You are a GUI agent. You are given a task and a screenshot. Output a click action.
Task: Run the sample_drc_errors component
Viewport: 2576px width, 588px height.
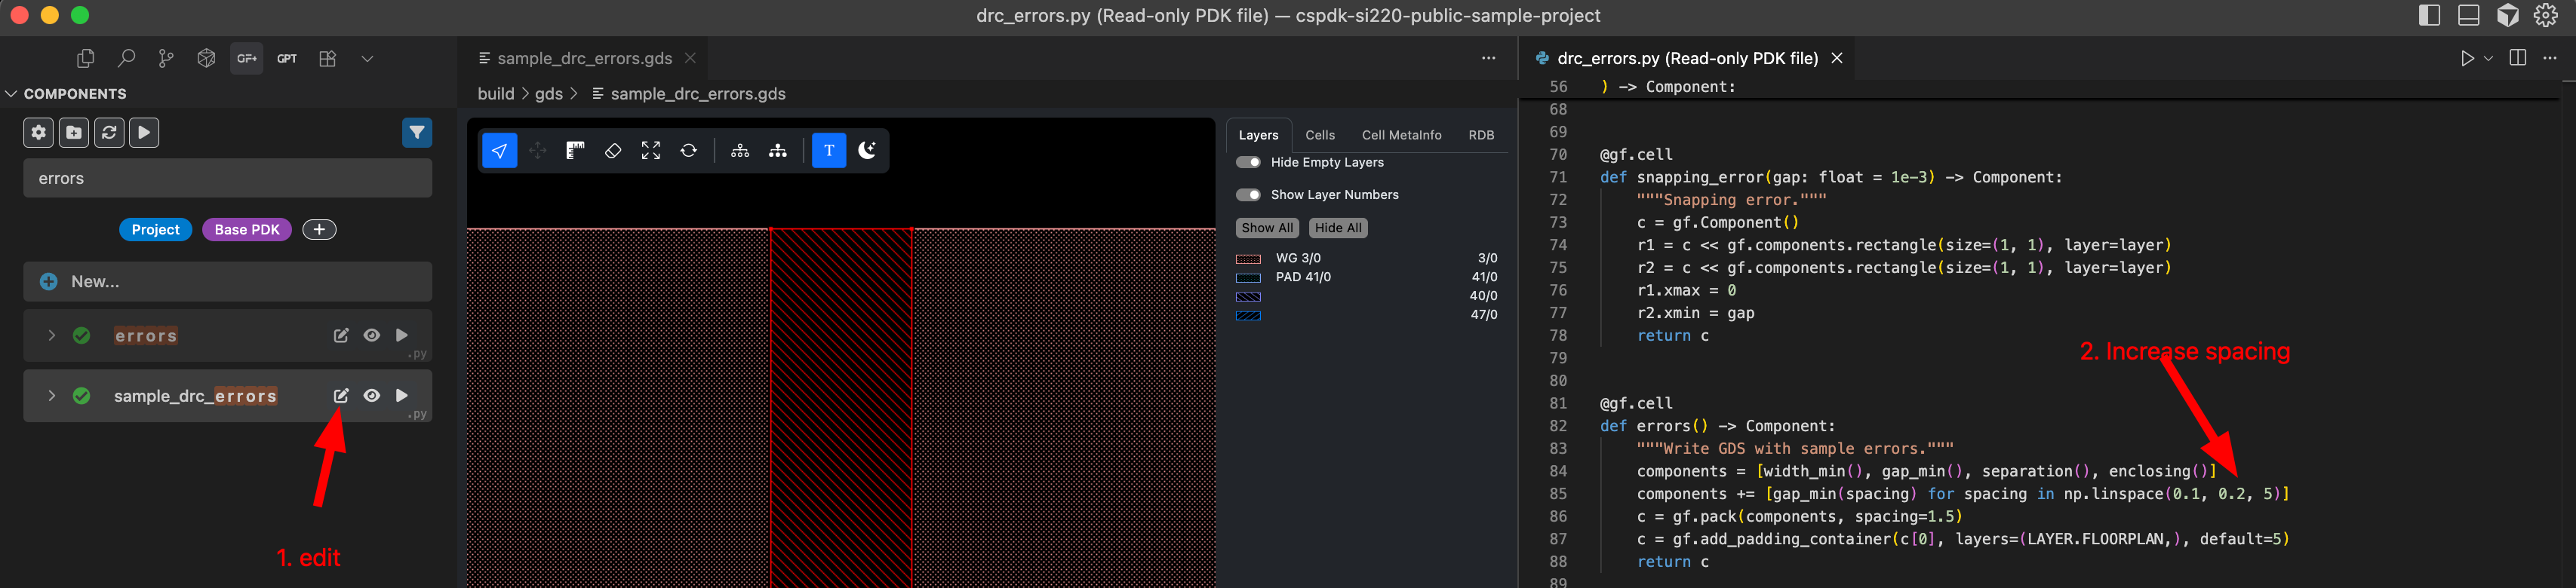point(402,395)
